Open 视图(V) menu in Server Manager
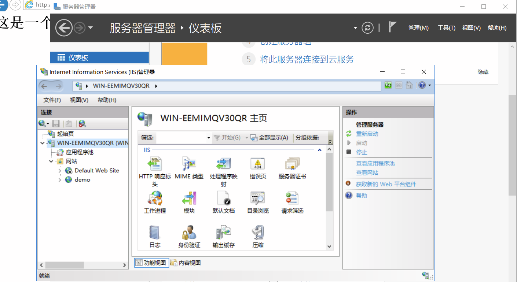517x282 pixels. [x=471, y=28]
